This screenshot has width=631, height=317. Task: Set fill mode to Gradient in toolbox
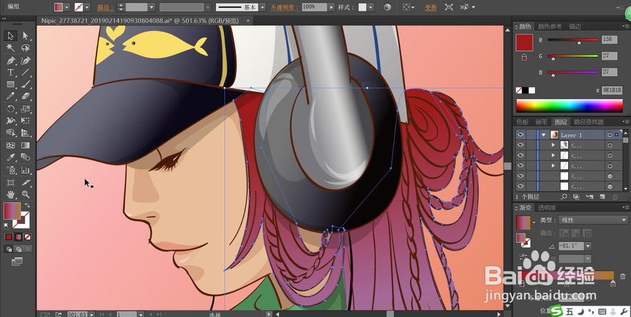18,236
